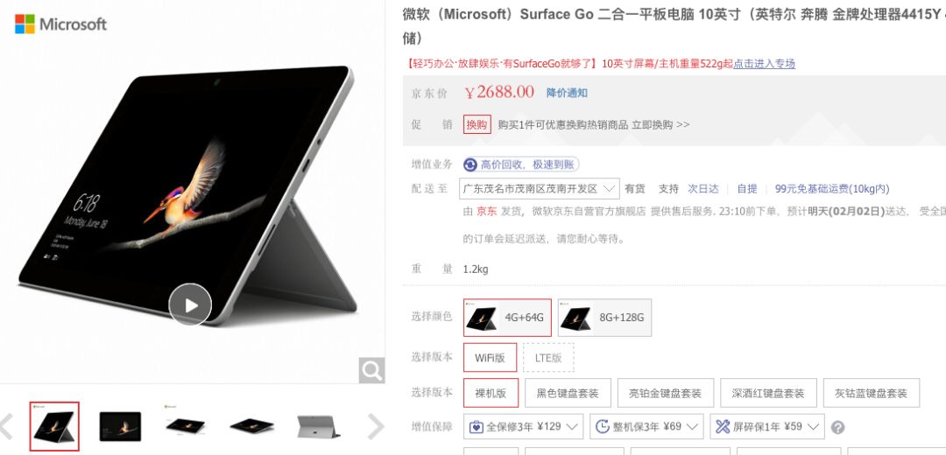Select the front view tablet thumbnail
The height and width of the screenshot is (455, 946).
(x=120, y=427)
